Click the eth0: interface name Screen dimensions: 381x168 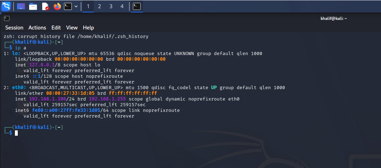click(x=19, y=88)
